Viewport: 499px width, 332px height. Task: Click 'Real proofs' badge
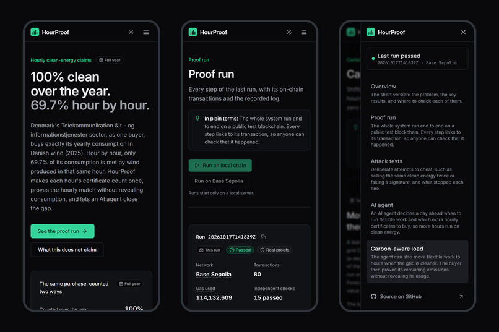click(x=275, y=250)
